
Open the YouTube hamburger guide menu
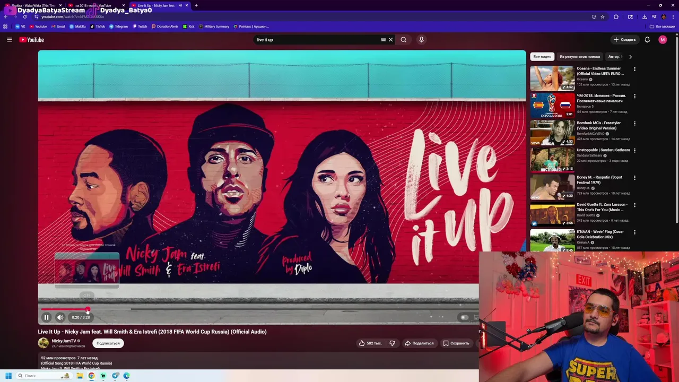[9, 40]
